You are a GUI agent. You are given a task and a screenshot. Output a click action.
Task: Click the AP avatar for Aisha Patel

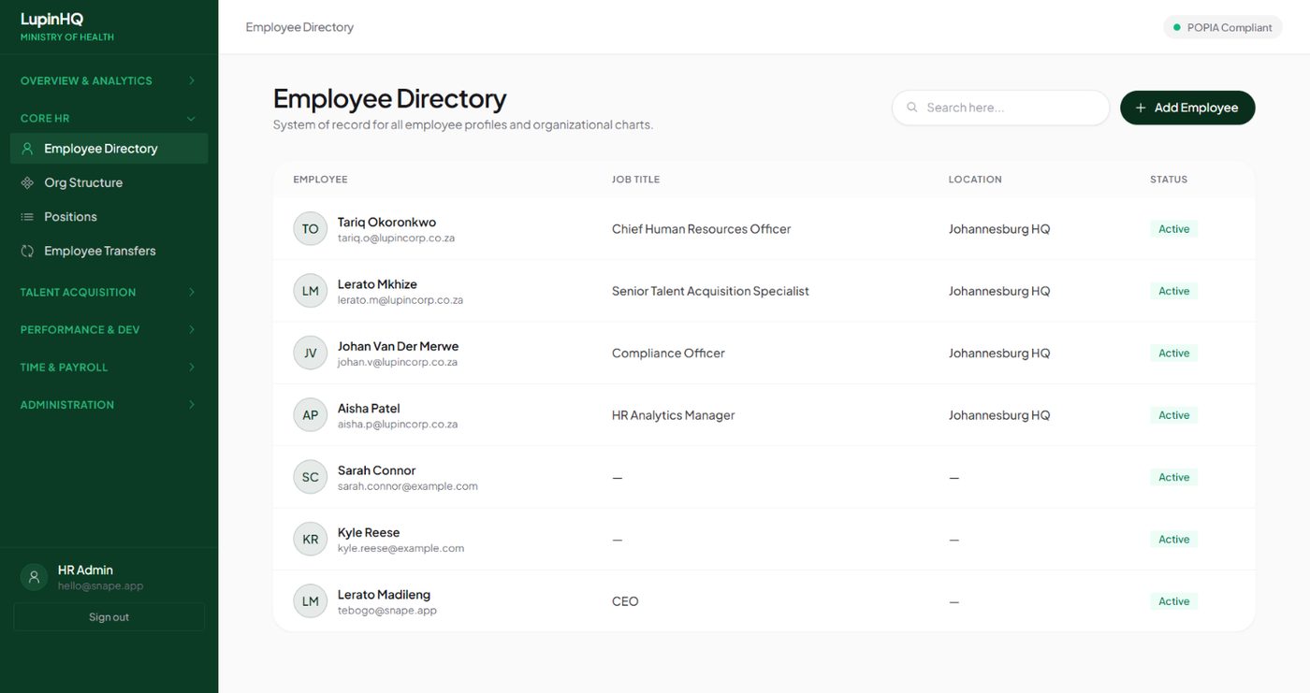(311, 415)
